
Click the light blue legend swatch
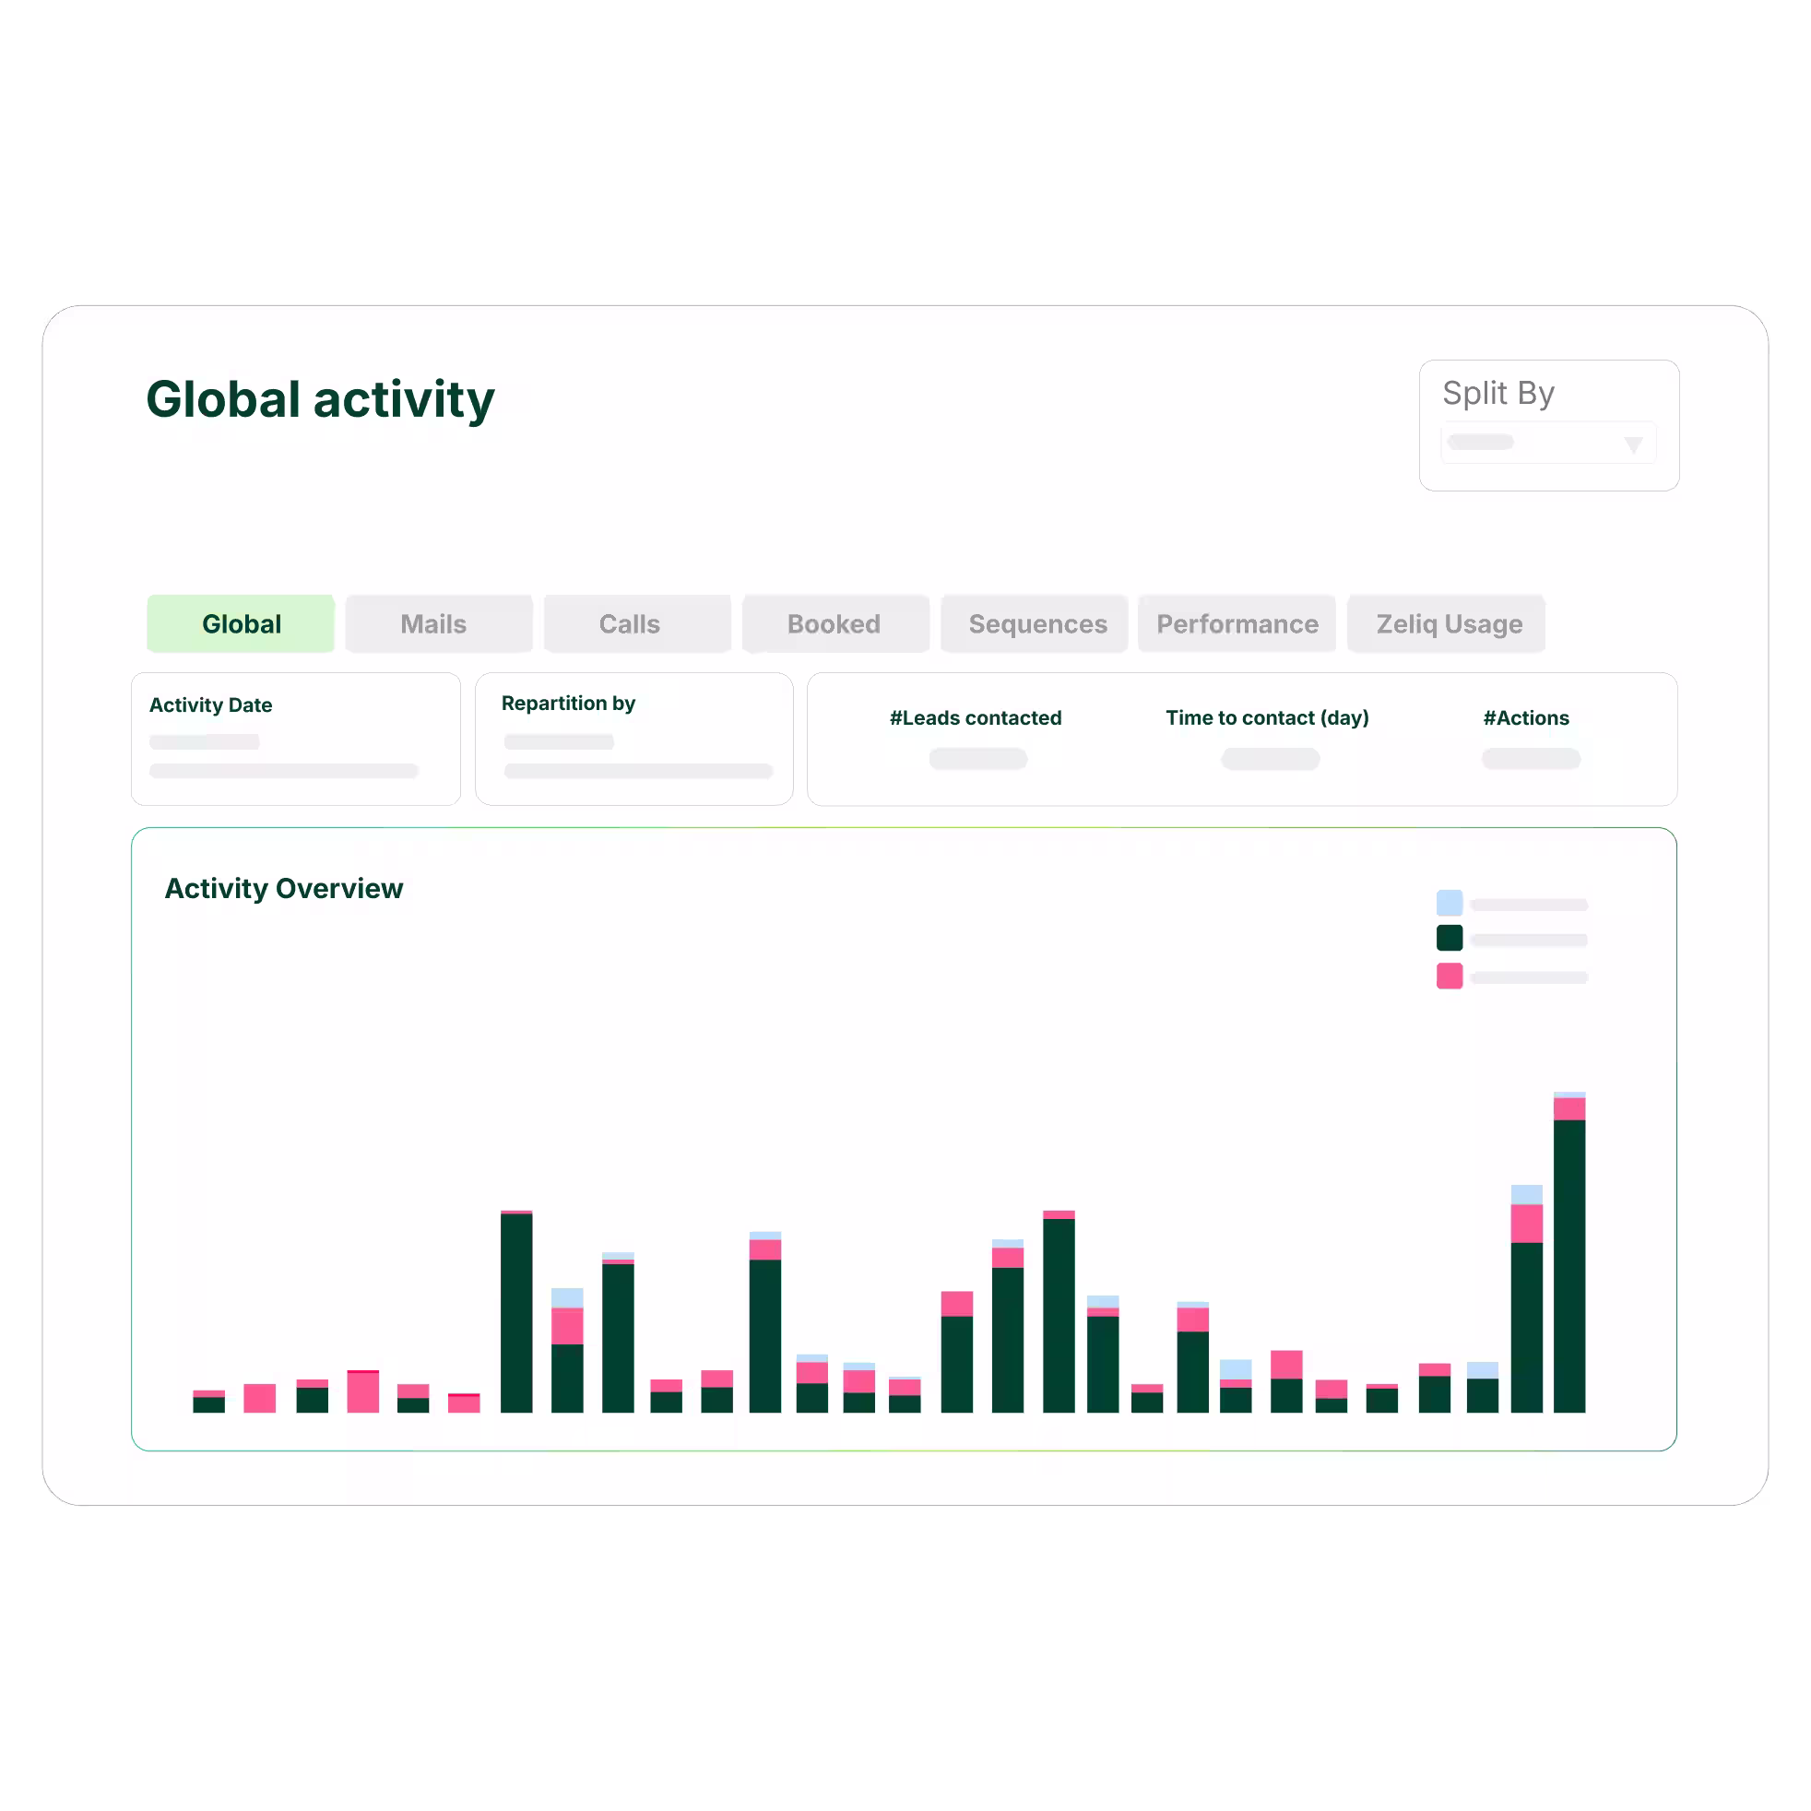click(x=1450, y=903)
